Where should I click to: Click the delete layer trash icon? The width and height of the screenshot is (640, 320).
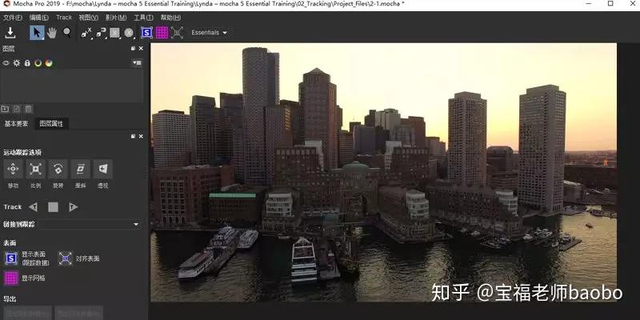[x=28, y=109]
